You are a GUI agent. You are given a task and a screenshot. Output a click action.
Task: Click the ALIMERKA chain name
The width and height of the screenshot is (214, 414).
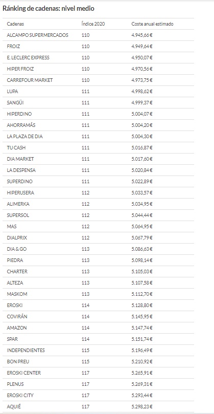(18, 204)
